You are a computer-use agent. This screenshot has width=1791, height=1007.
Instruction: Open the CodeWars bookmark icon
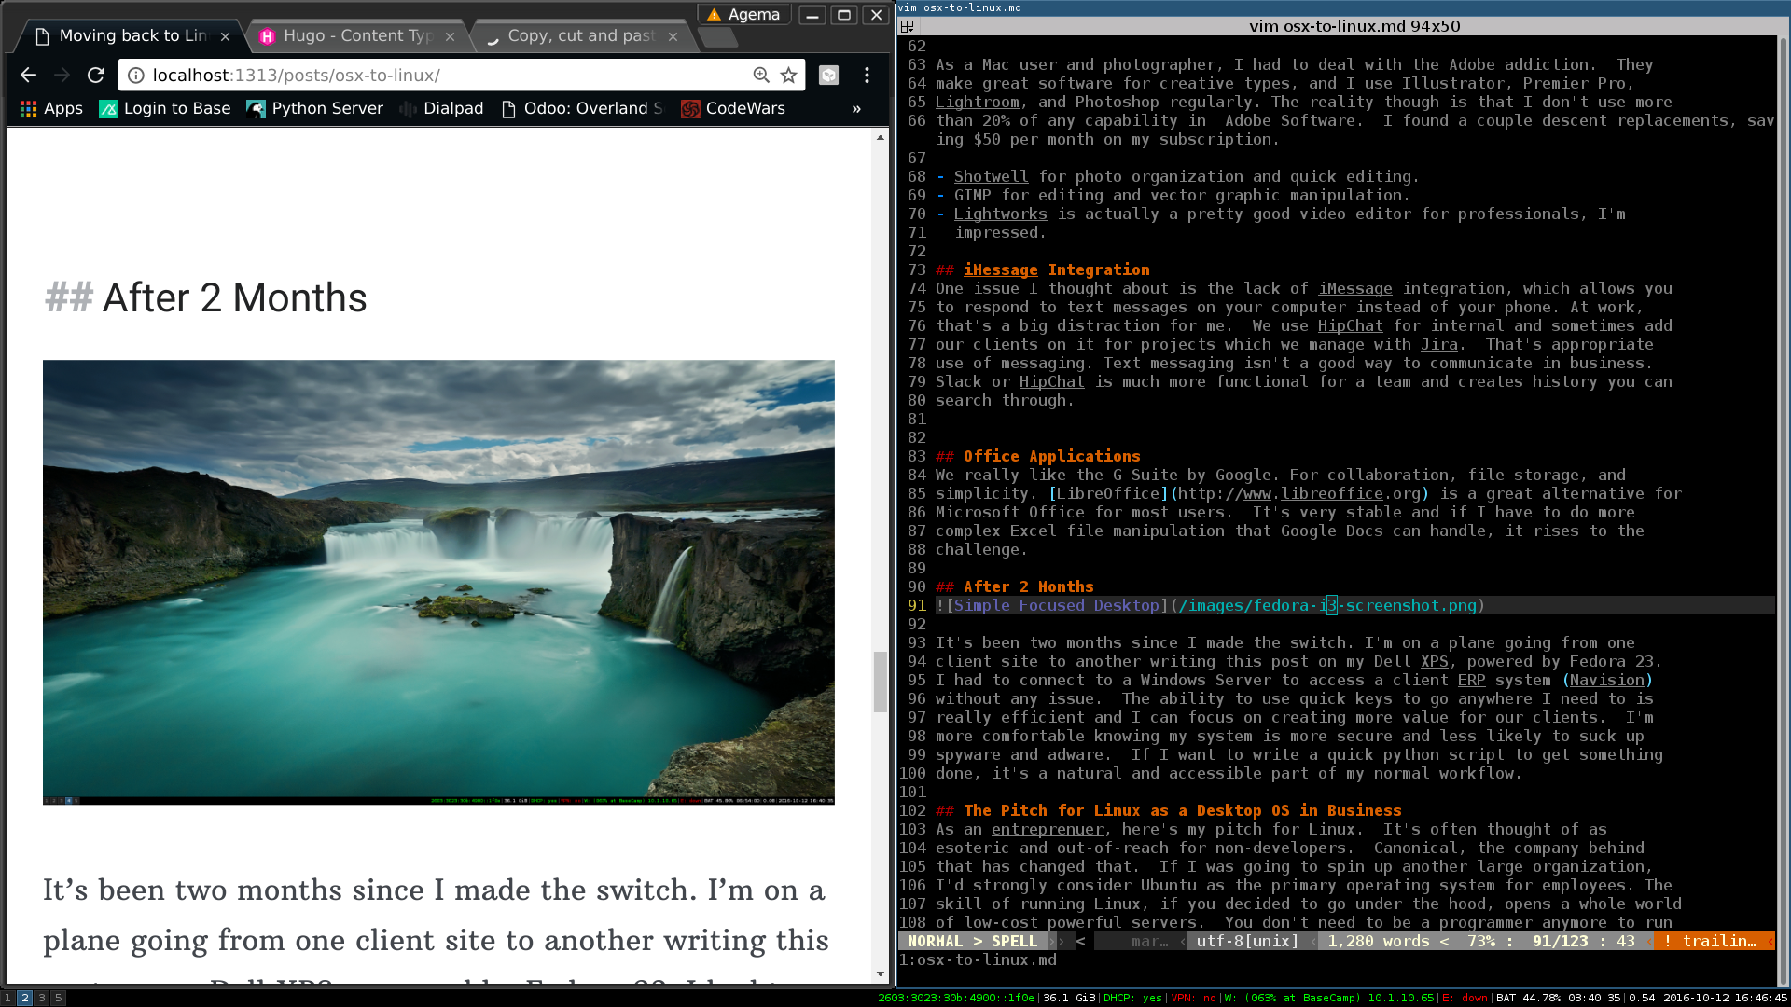point(691,108)
